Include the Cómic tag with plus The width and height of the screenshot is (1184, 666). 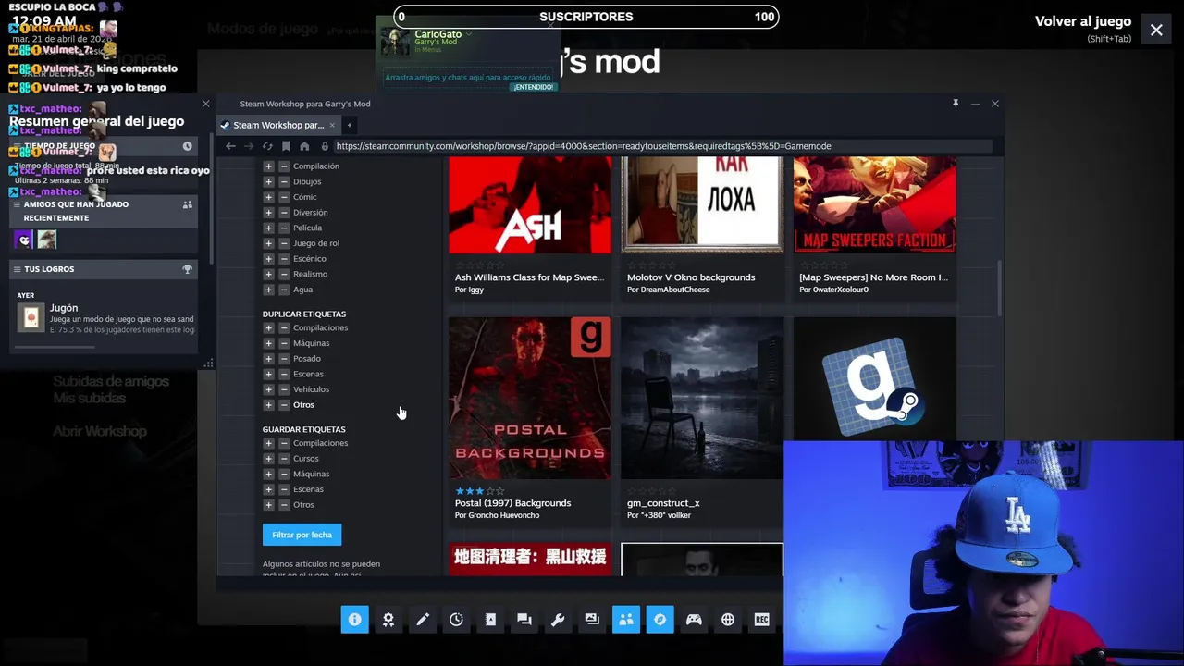tap(268, 197)
